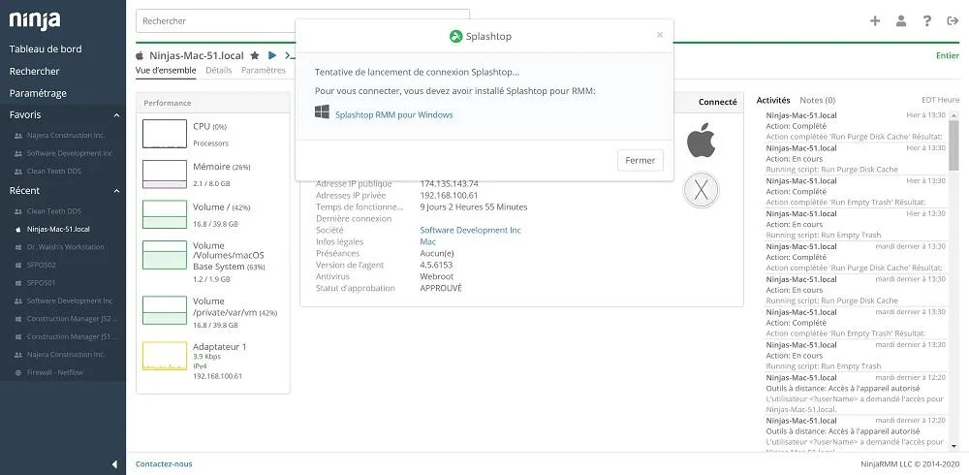Open Dr. Walsh's Workstation
969x475 pixels.
66,247
